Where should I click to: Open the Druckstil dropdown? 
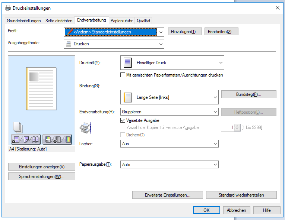coord(172,63)
